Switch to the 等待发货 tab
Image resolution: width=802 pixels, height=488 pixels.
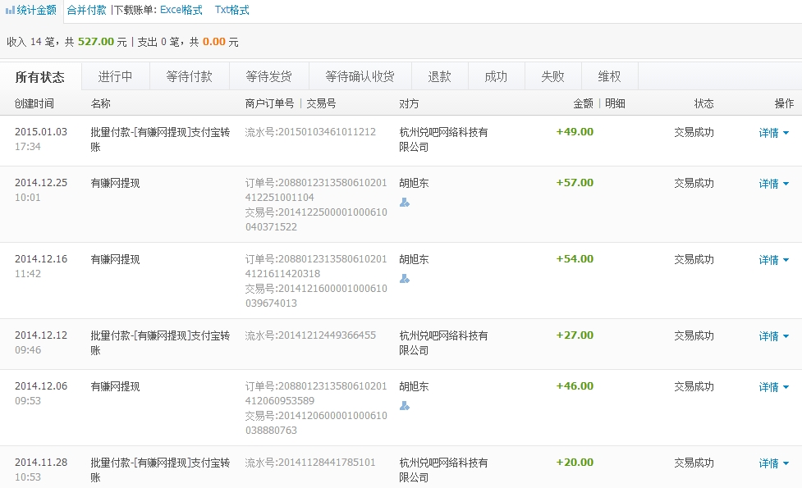point(269,76)
